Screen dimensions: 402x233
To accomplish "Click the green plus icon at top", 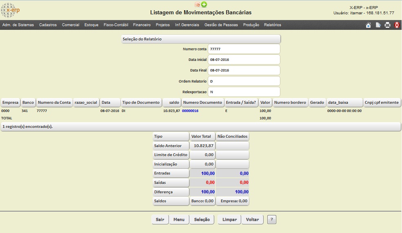I will click(204, 4).
